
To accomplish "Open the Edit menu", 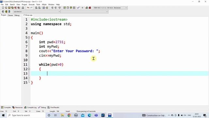I will [x=7, y=5].
